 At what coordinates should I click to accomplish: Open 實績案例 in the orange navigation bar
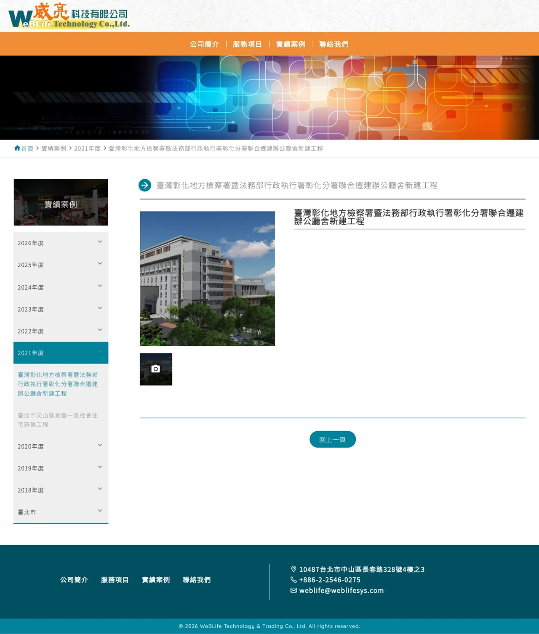coord(291,44)
